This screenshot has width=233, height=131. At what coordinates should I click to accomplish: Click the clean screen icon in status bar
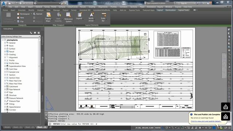[226, 128]
